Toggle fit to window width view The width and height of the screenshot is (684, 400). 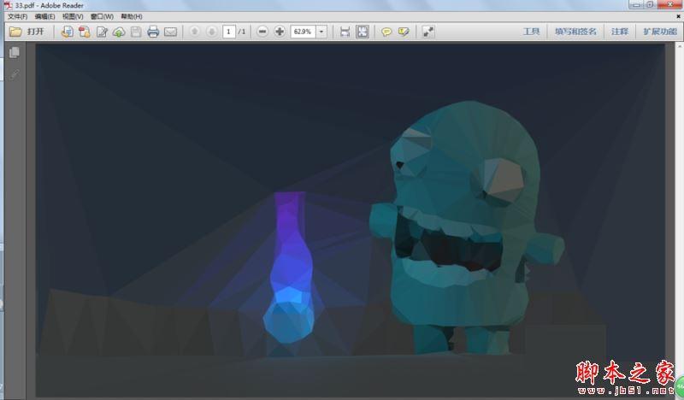pos(345,32)
